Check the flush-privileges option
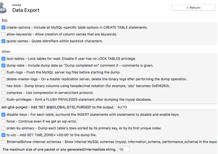This screenshot has height=154, width=218. coord(3,99)
